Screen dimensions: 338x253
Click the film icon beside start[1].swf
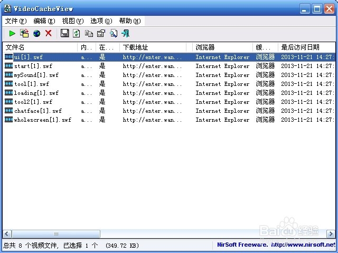[x=9, y=66]
